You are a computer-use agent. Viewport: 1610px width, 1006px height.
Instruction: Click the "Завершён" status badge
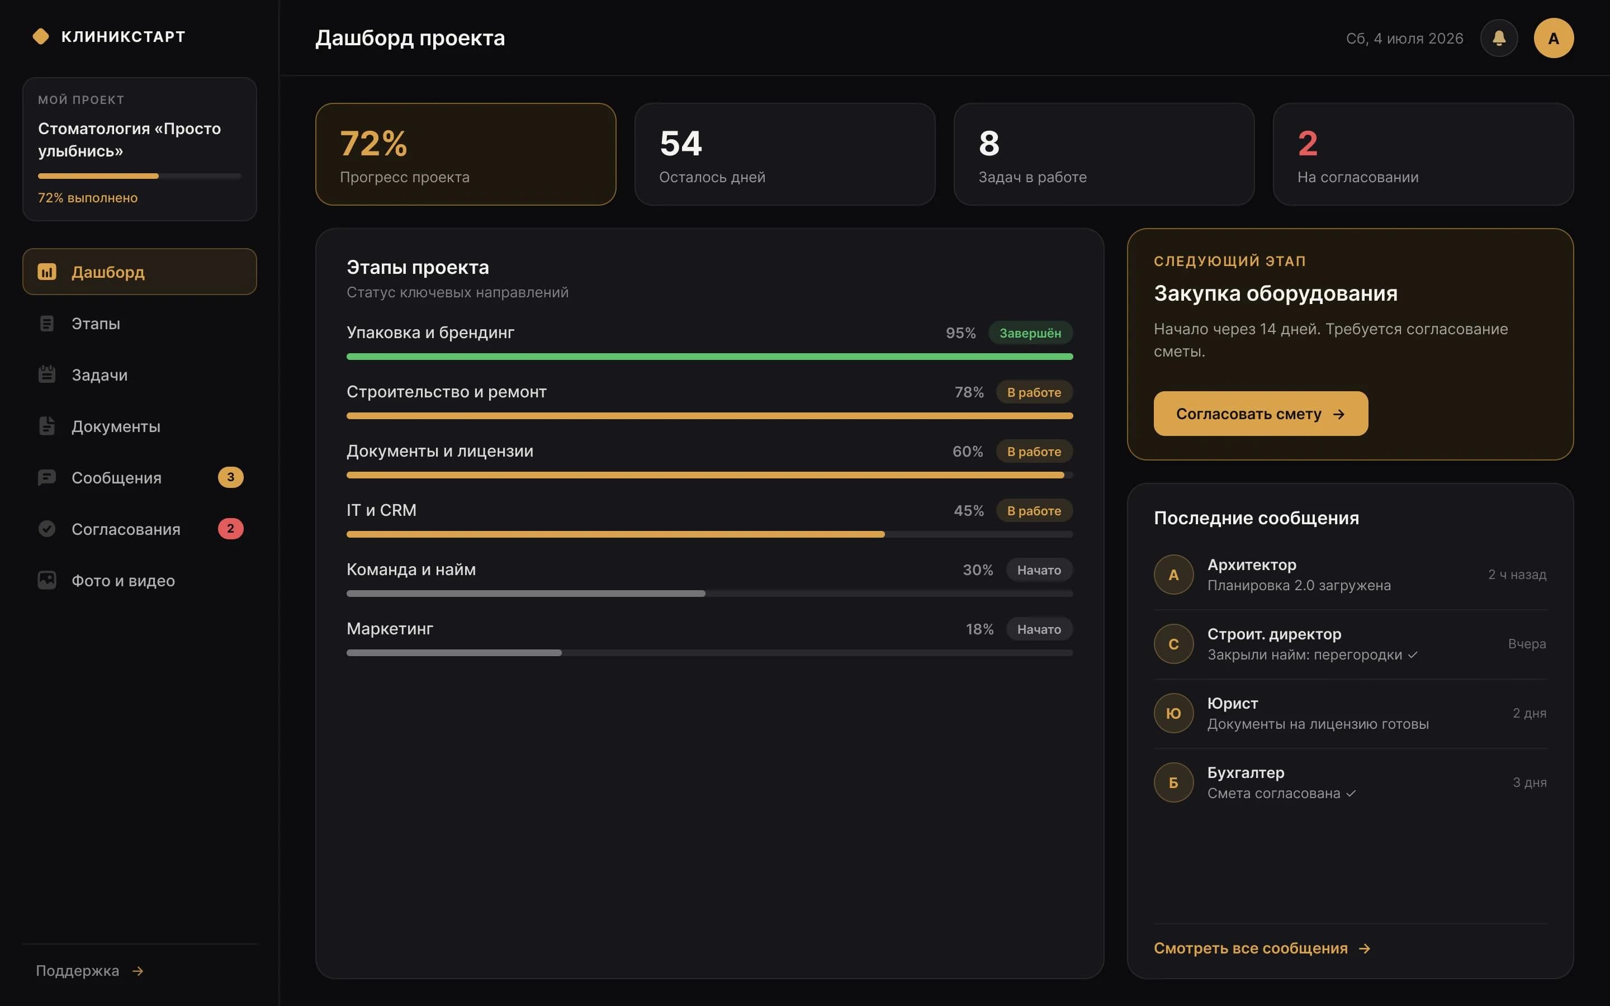tap(1030, 333)
